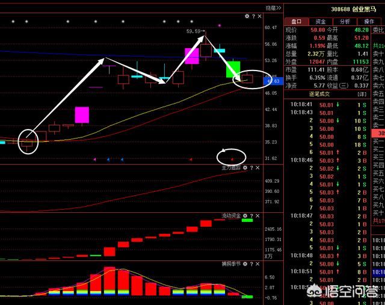The width and height of the screenshot is (385, 305).
Task: Click help question mark on main chart
Action: [x=254, y=16]
